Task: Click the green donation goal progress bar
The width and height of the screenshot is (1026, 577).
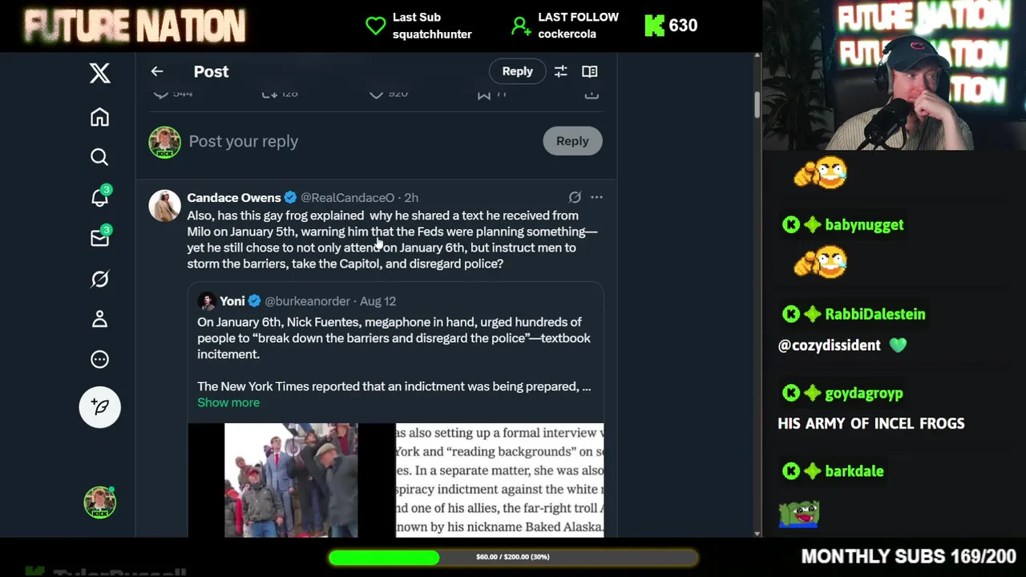Action: [513, 557]
